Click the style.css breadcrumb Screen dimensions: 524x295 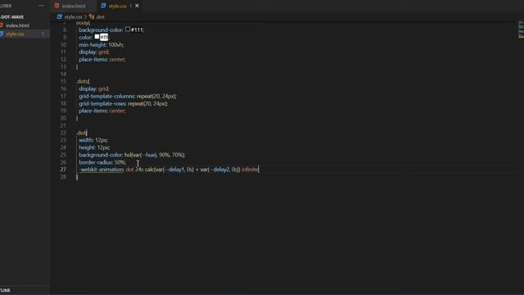pos(73,16)
